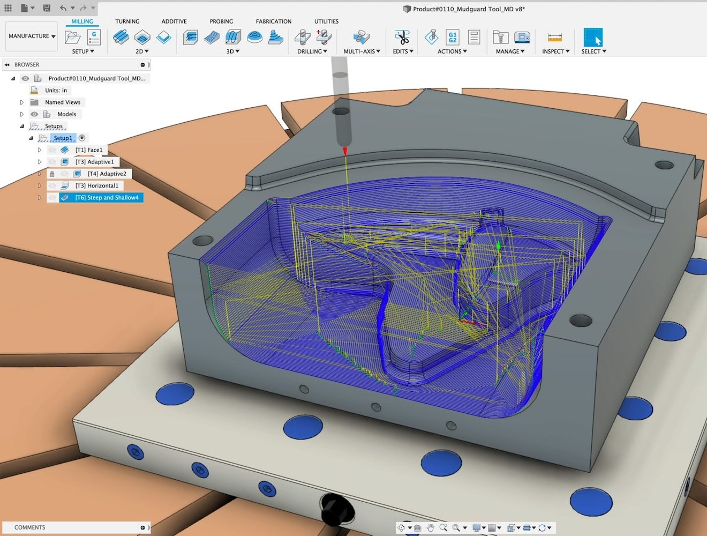707x536 pixels.
Task: Toggle visibility eye next to Models
Action: coord(34,114)
